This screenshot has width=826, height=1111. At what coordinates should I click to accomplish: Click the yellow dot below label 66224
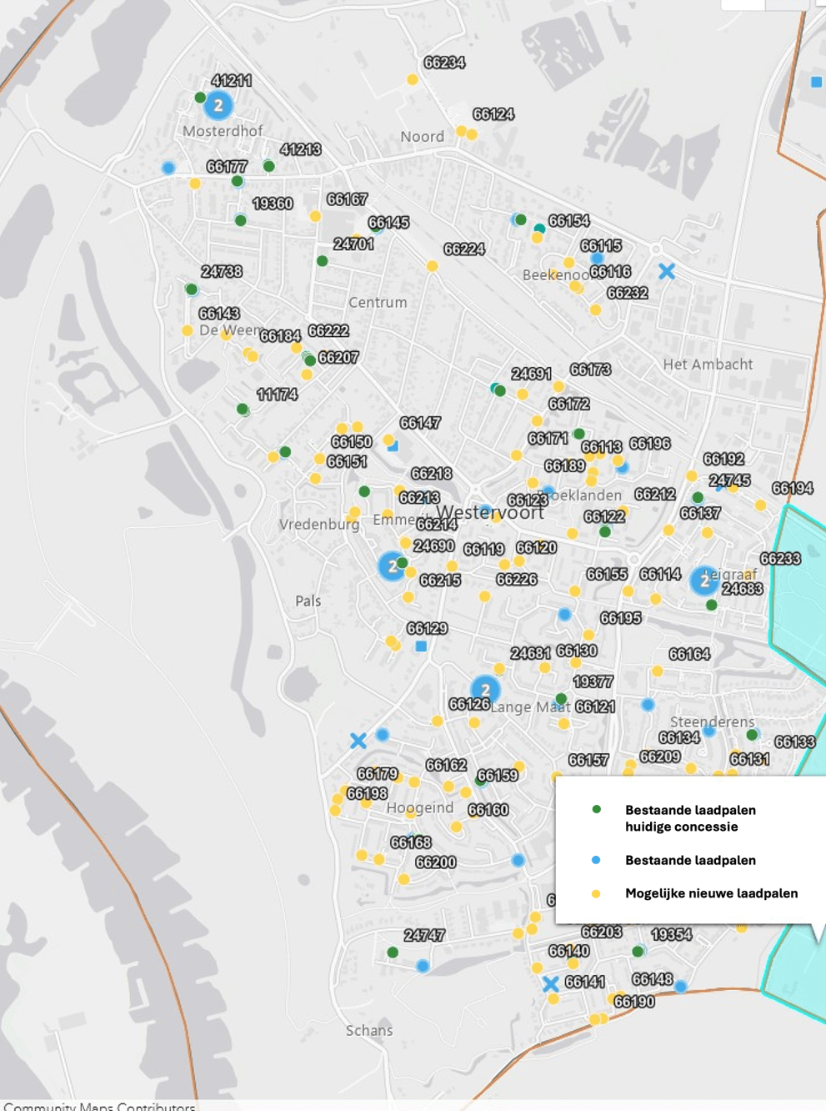[x=432, y=266]
